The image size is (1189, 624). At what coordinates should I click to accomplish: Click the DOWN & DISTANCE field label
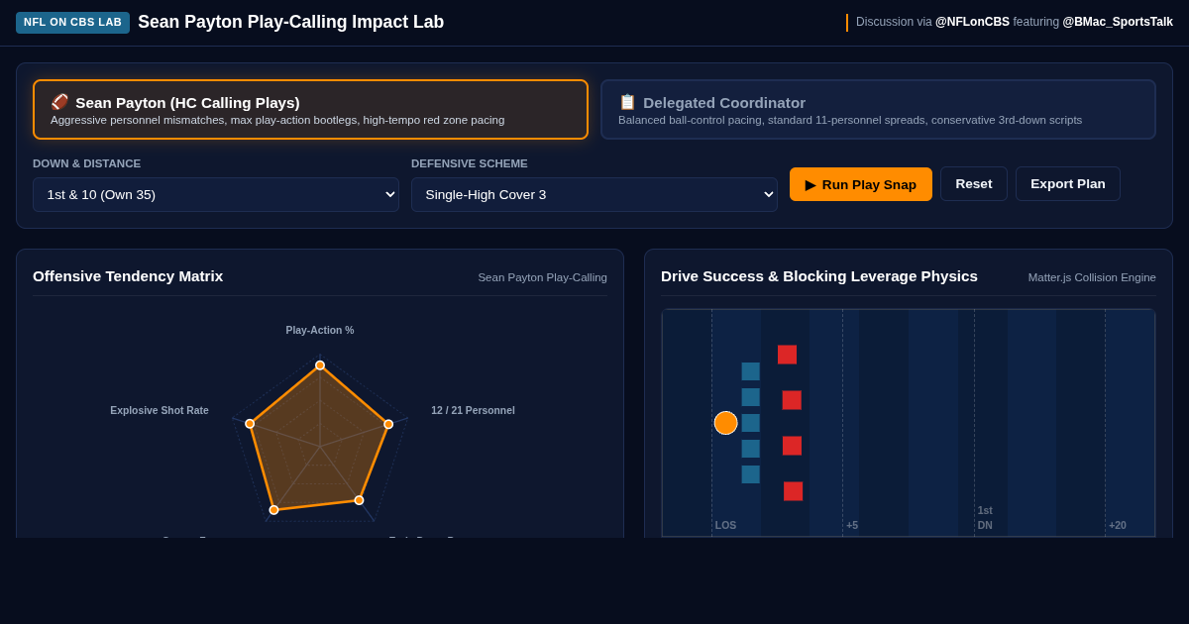click(x=86, y=163)
